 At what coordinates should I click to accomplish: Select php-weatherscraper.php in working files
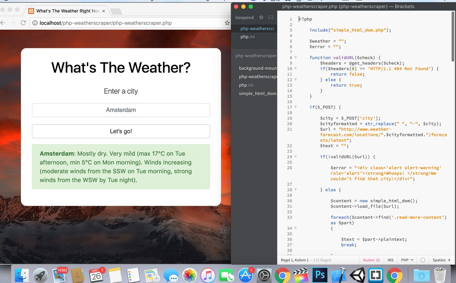[x=254, y=28]
